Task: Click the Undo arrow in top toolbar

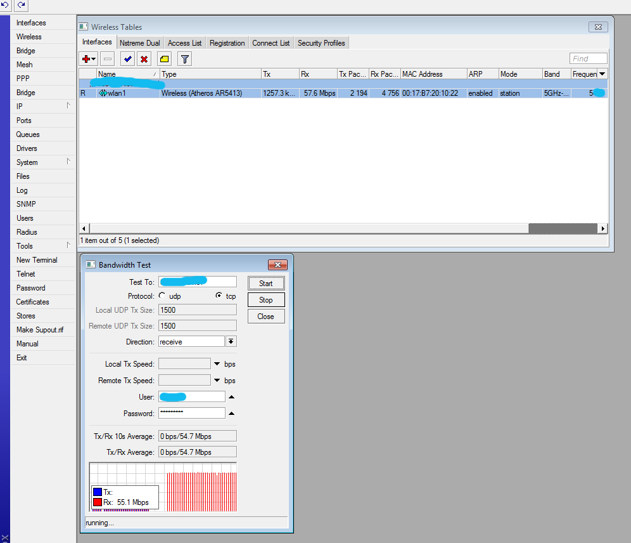Action: [x=6, y=5]
